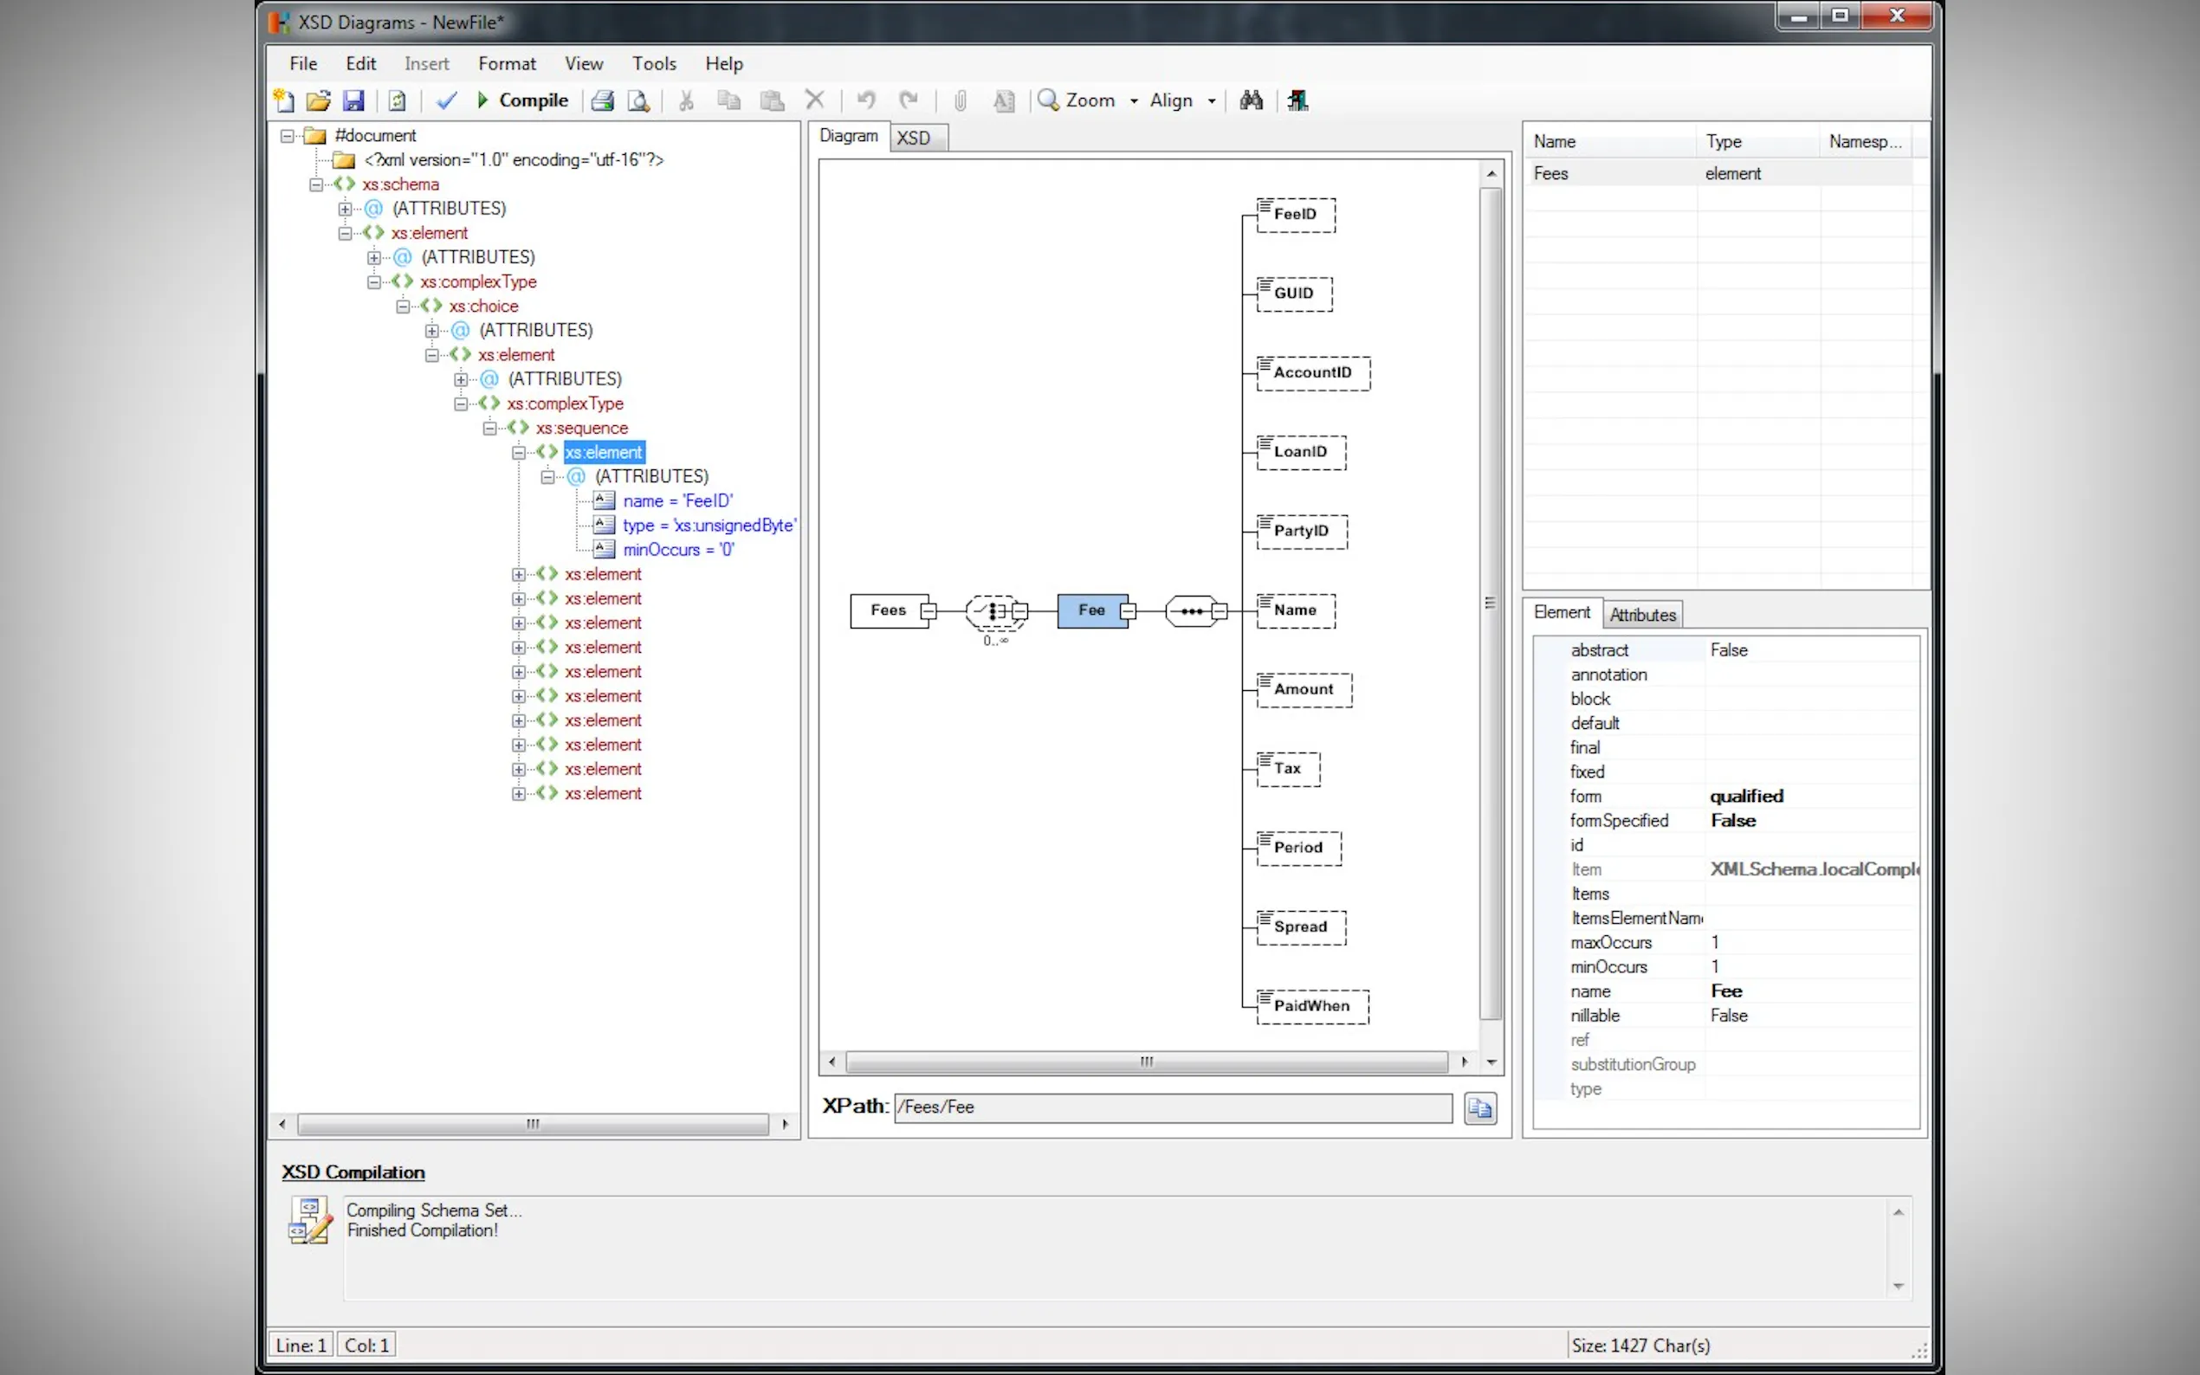This screenshot has height=1375, width=2200.
Task: Open print preview
Action: coord(639,100)
